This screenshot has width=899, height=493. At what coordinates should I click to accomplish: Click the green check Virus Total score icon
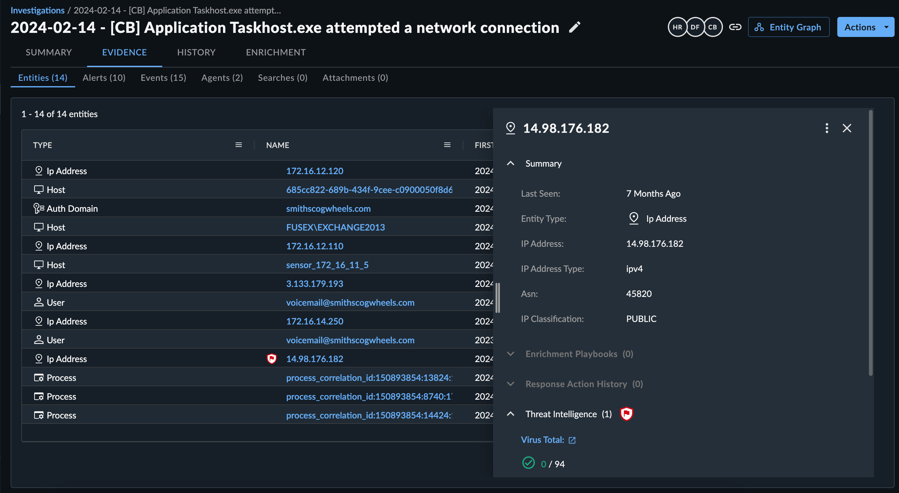pos(528,463)
